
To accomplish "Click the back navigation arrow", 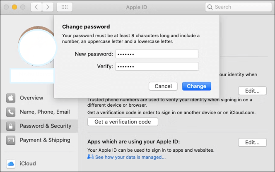I will click(x=37, y=7).
